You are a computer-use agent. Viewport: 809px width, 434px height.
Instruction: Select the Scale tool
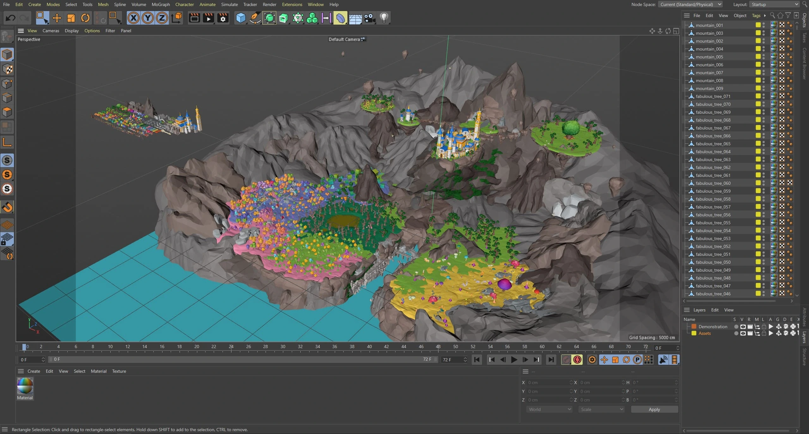(71, 18)
